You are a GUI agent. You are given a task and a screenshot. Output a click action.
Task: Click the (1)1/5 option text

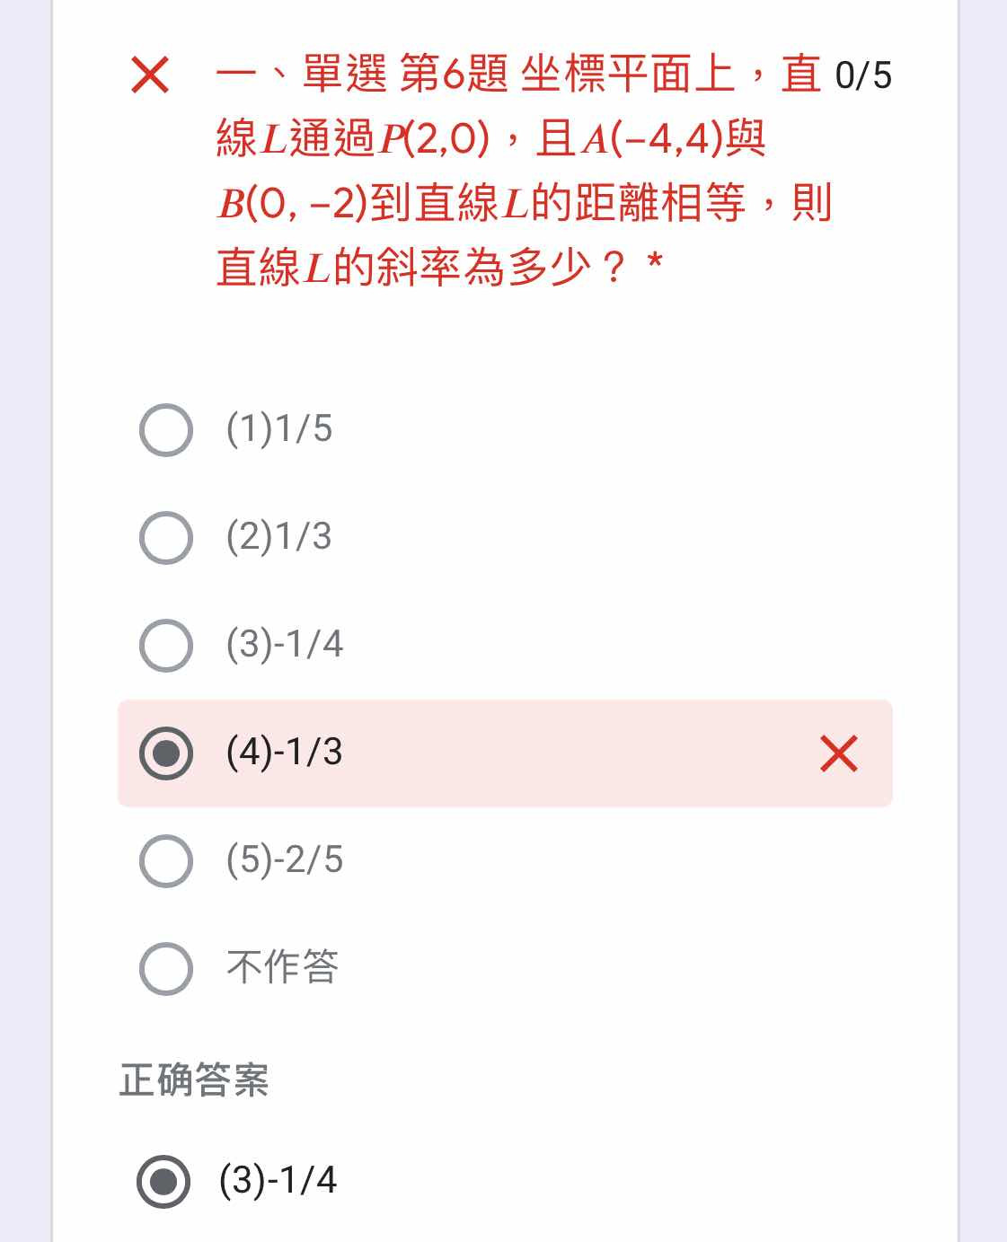pyautogui.click(x=279, y=428)
